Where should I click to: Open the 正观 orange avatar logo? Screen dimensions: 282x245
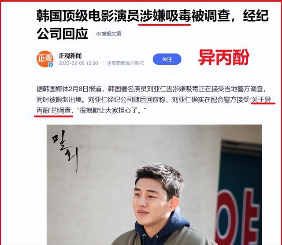[45, 59]
